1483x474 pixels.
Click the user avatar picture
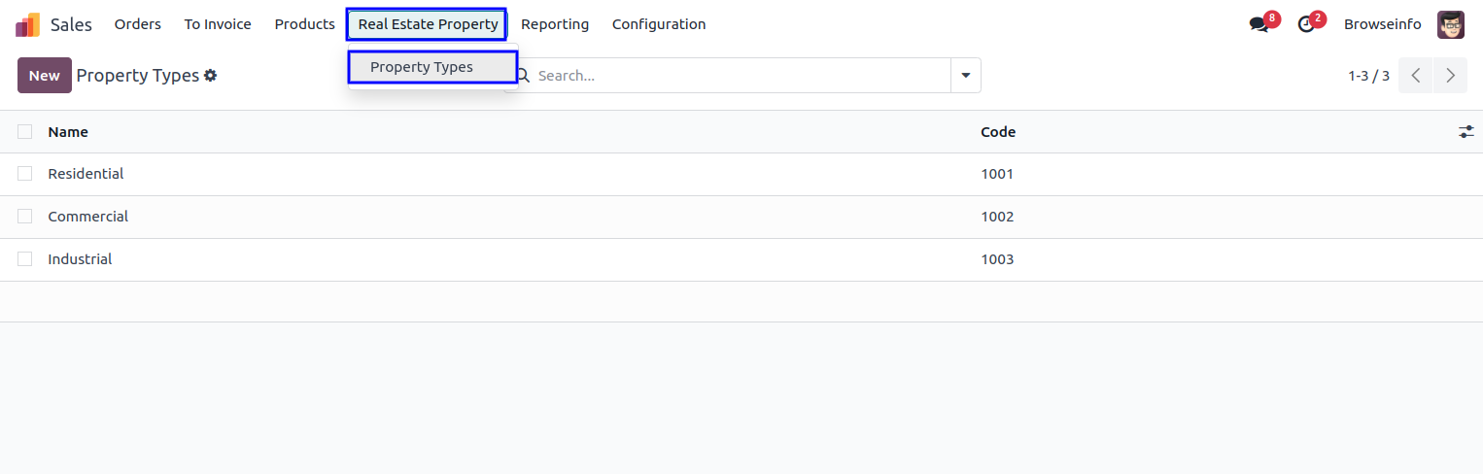1450,24
